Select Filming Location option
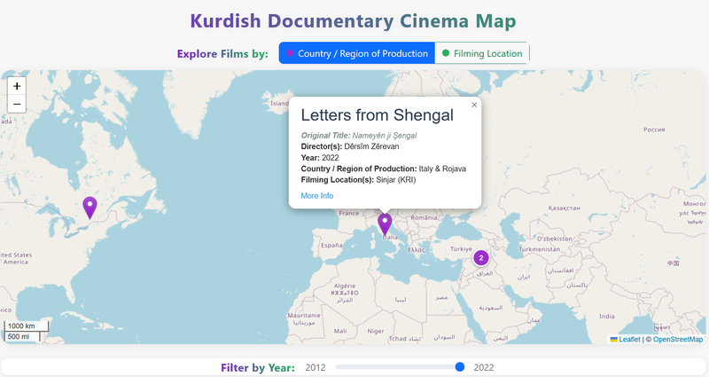This screenshot has width=709, height=377. [x=482, y=53]
